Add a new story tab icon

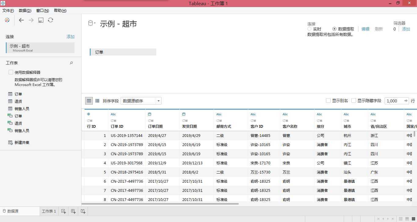pyautogui.click(x=83, y=211)
